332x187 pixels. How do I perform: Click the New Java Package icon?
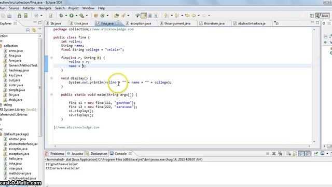(96, 16)
